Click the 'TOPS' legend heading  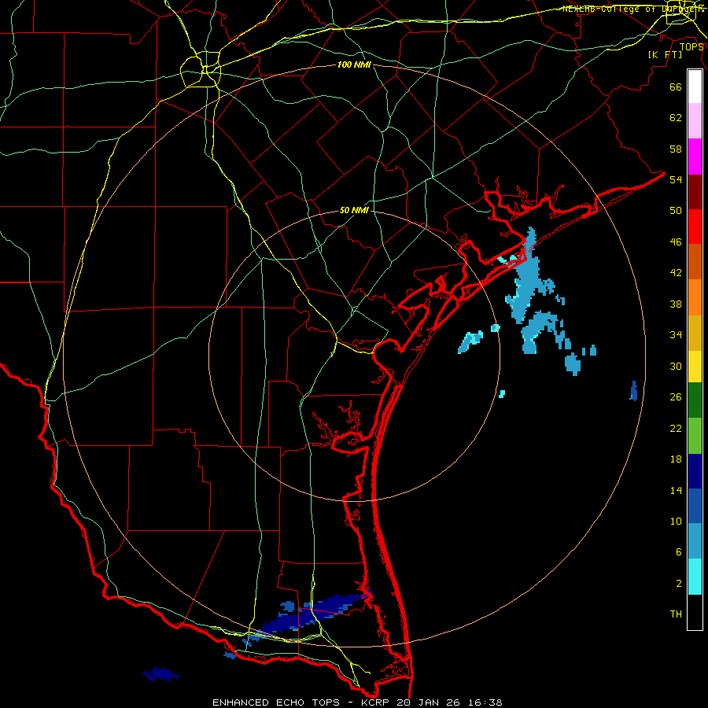691,47
